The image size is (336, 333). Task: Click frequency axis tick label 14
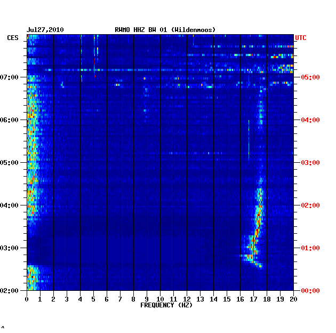tap(213, 299)
